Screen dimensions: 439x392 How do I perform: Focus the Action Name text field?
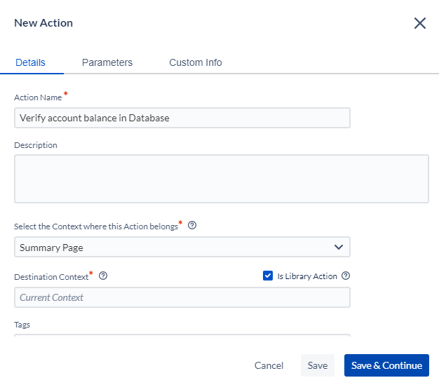pyautogui.click(x=182, y=118)
